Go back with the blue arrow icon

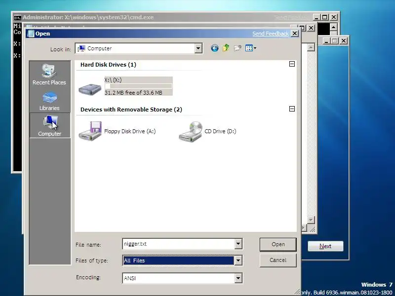(x=214, y=48)
